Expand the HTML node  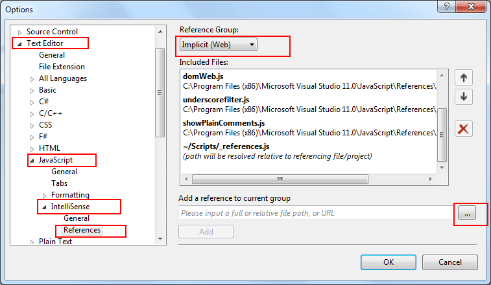click(32, 148)
